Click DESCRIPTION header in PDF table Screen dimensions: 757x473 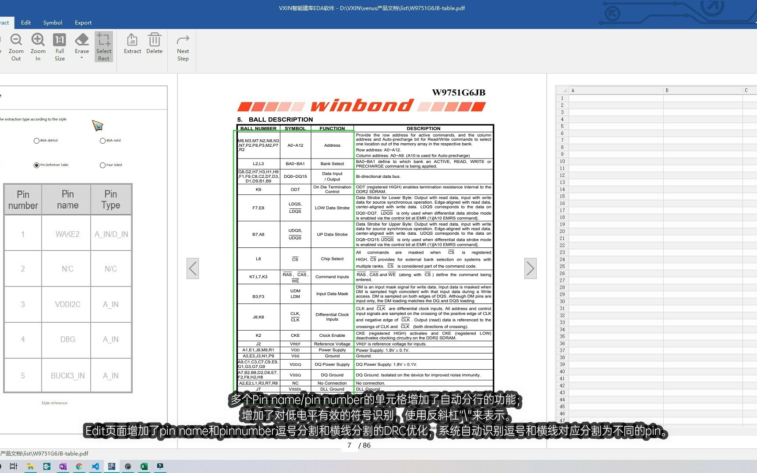point(423,128)
